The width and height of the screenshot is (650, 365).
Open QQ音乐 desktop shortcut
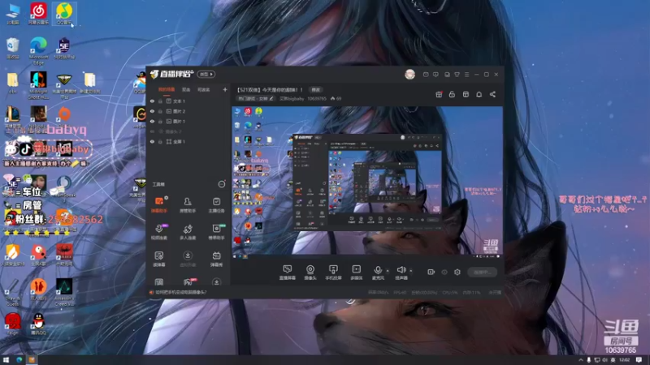(x=64, y=14)
